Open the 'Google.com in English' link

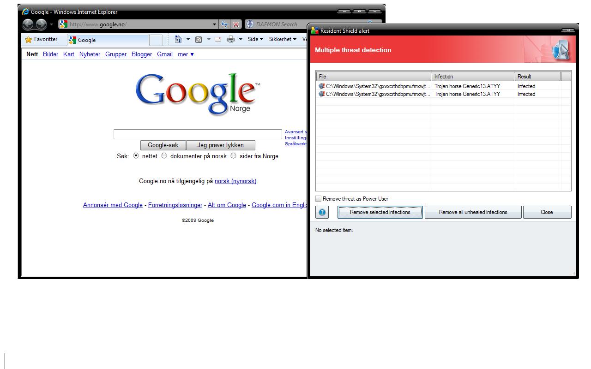279,205
